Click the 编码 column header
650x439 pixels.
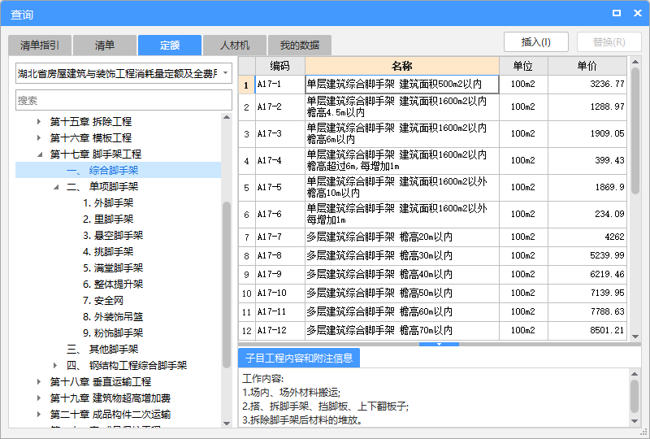pyautogui.click(x=279, y=66)
